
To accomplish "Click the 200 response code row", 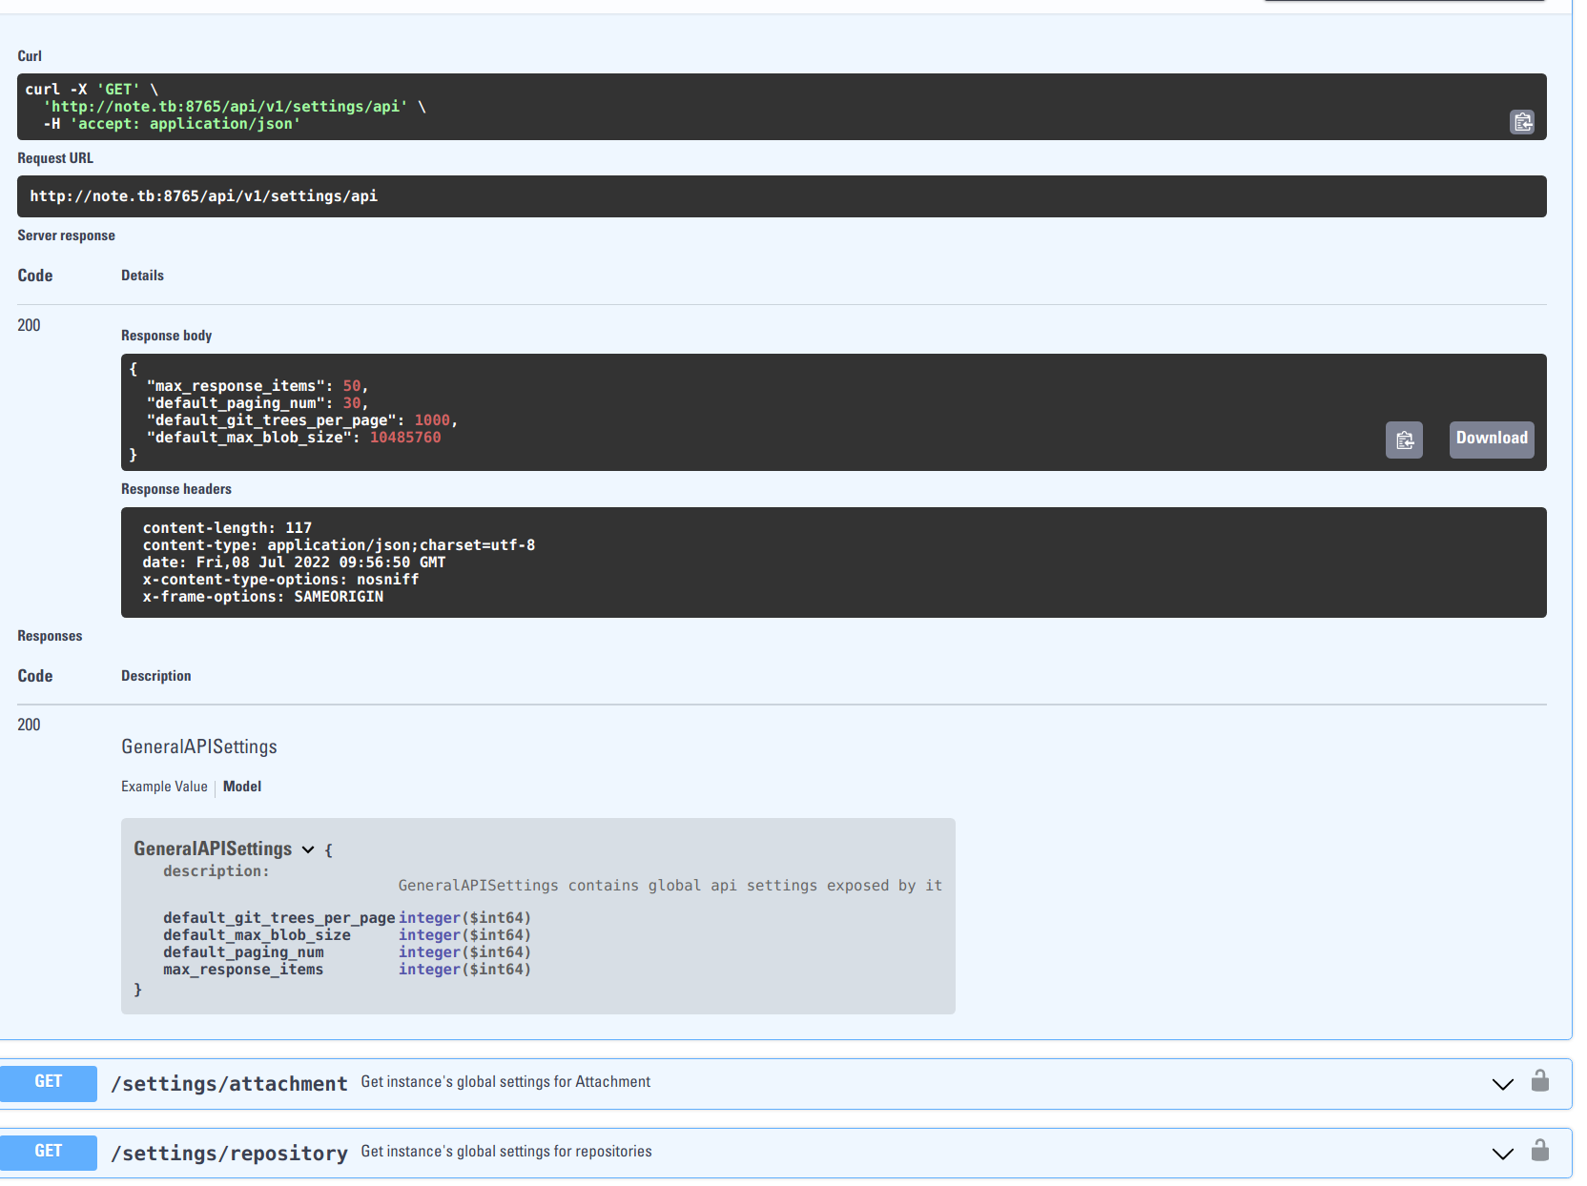I will pos(29,725).
